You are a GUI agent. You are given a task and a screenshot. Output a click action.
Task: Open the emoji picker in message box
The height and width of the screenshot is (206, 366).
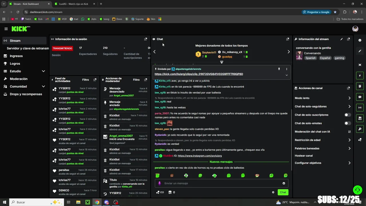(x=284, y=183)
